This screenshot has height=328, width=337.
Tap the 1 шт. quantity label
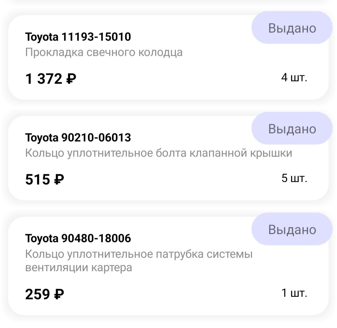click(294, 292)
